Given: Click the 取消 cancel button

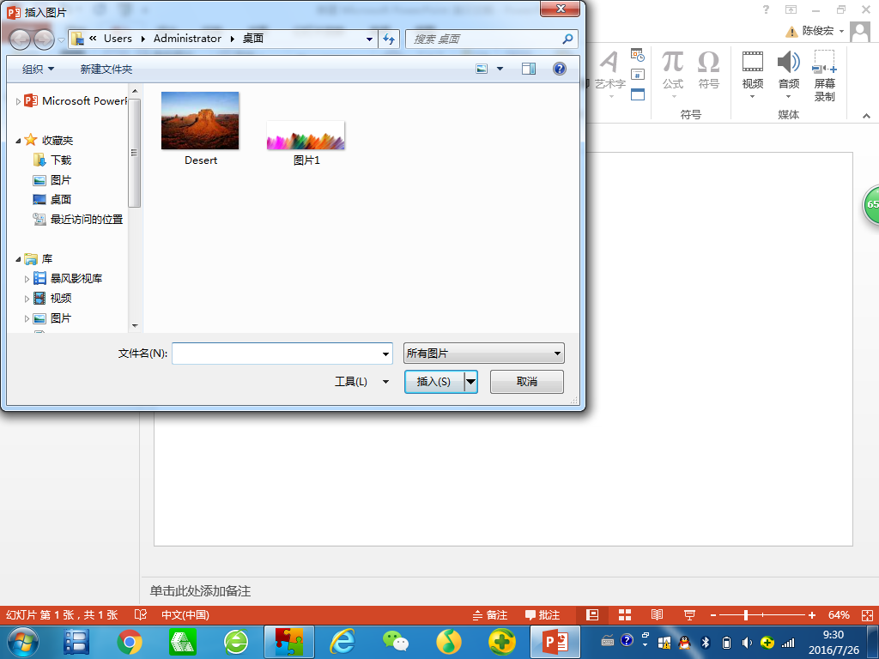Looking at the screenshot, I should point(526,382).
